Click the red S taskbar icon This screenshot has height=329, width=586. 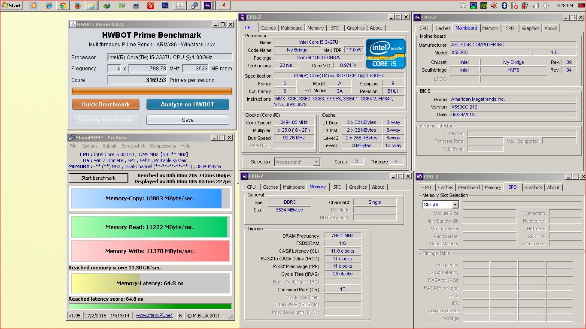(151, 6)
